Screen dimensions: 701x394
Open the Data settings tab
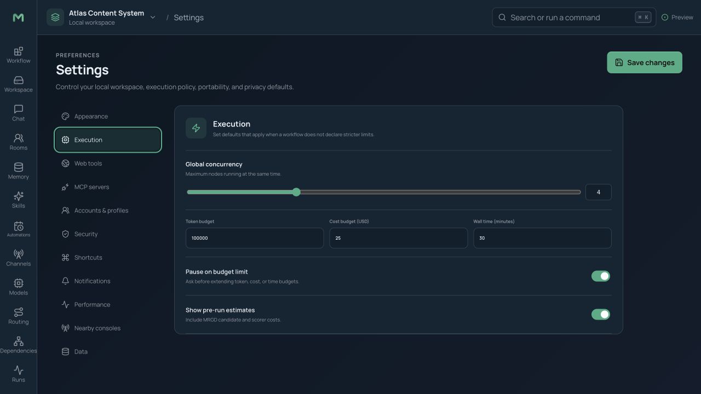click(108, 352)
